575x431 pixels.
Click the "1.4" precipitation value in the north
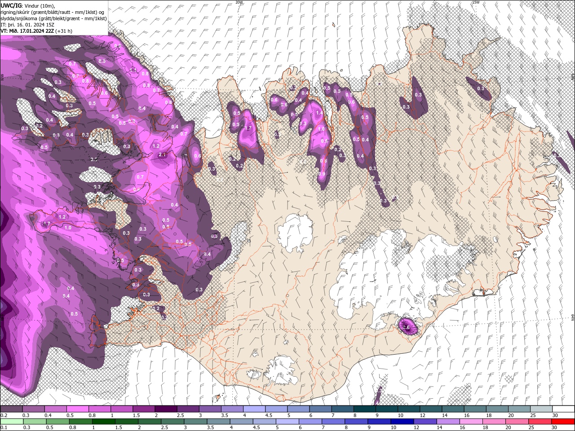tap(319, 114)
